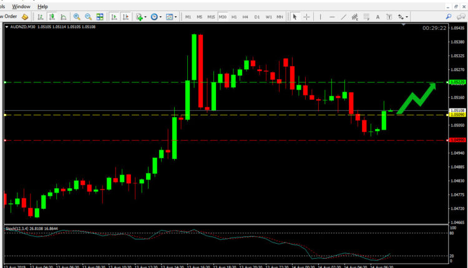Zoom out of the chart
The image size is (468, 268).
tap(88, 17)
